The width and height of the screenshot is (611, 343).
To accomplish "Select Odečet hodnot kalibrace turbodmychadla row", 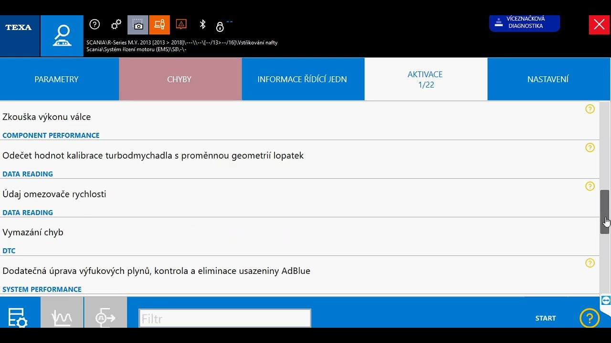I will (x=299, y=159).
